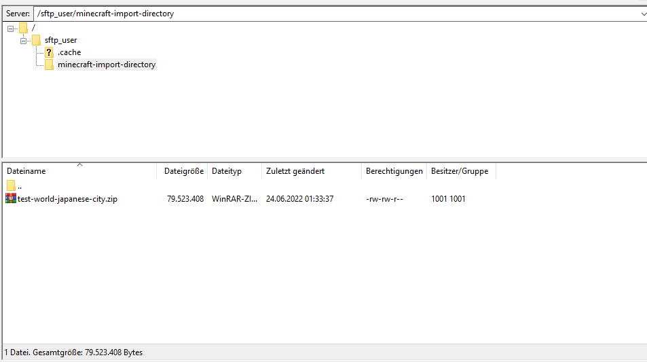This screenshot has width=647, height=362.
Task: Collapse the sftp_user tree node
Action: 23,40
